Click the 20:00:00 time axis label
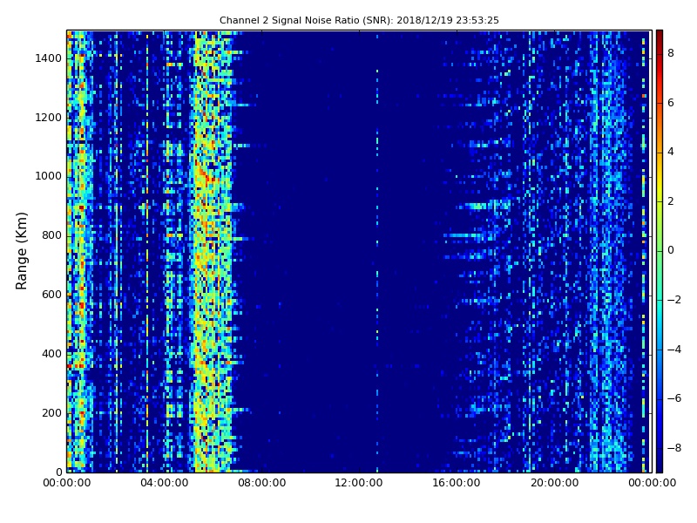 click(x=554, y=483)
